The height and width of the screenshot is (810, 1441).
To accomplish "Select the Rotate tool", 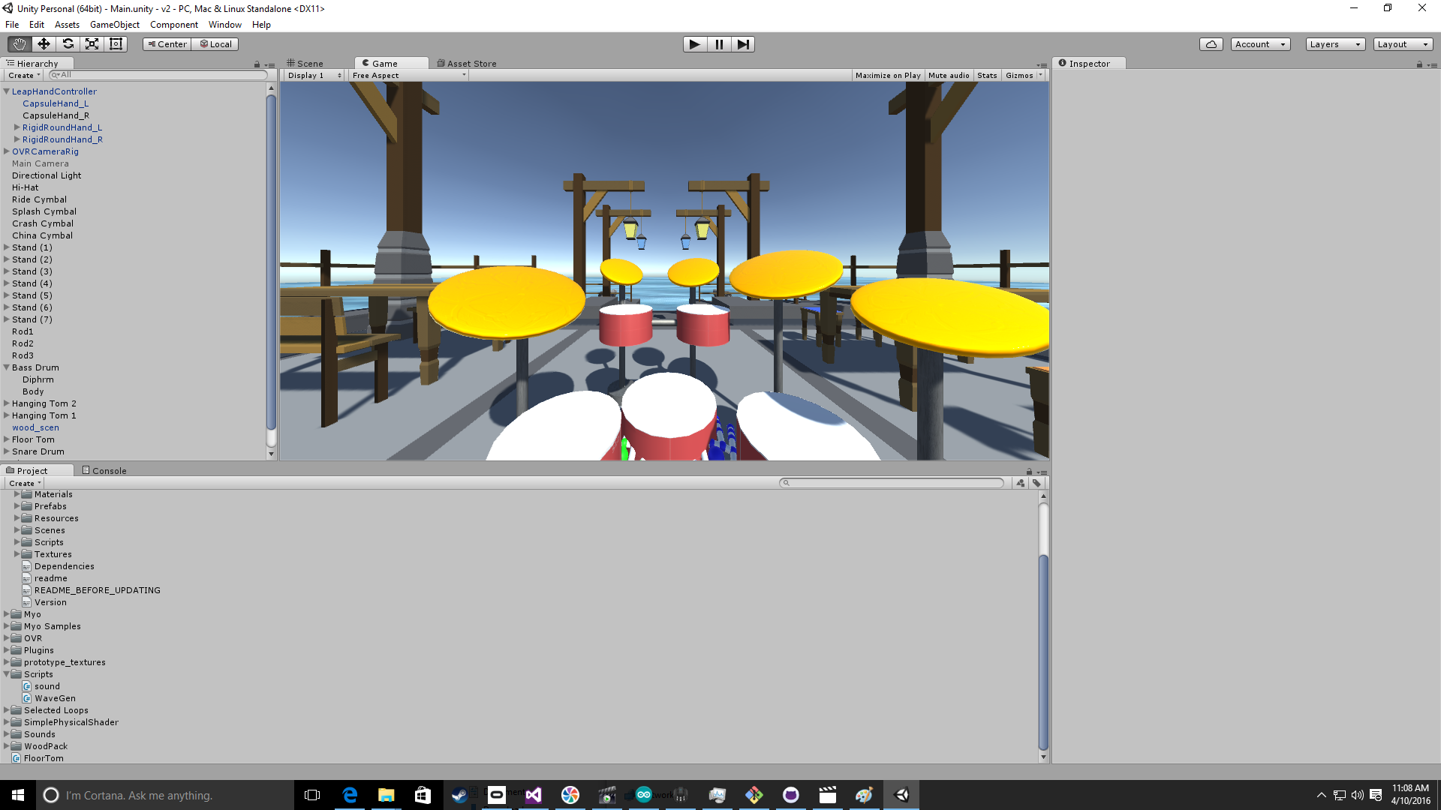I will [x=68, y=44].
